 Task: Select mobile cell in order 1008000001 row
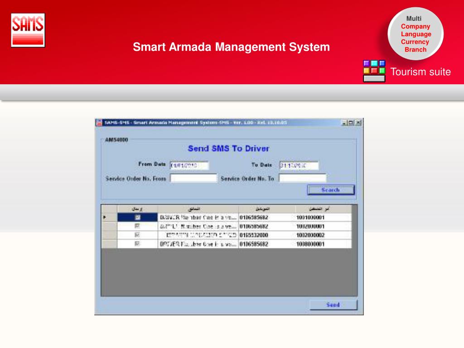point(266,244)
